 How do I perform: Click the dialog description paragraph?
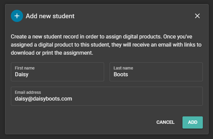[106, 45]
